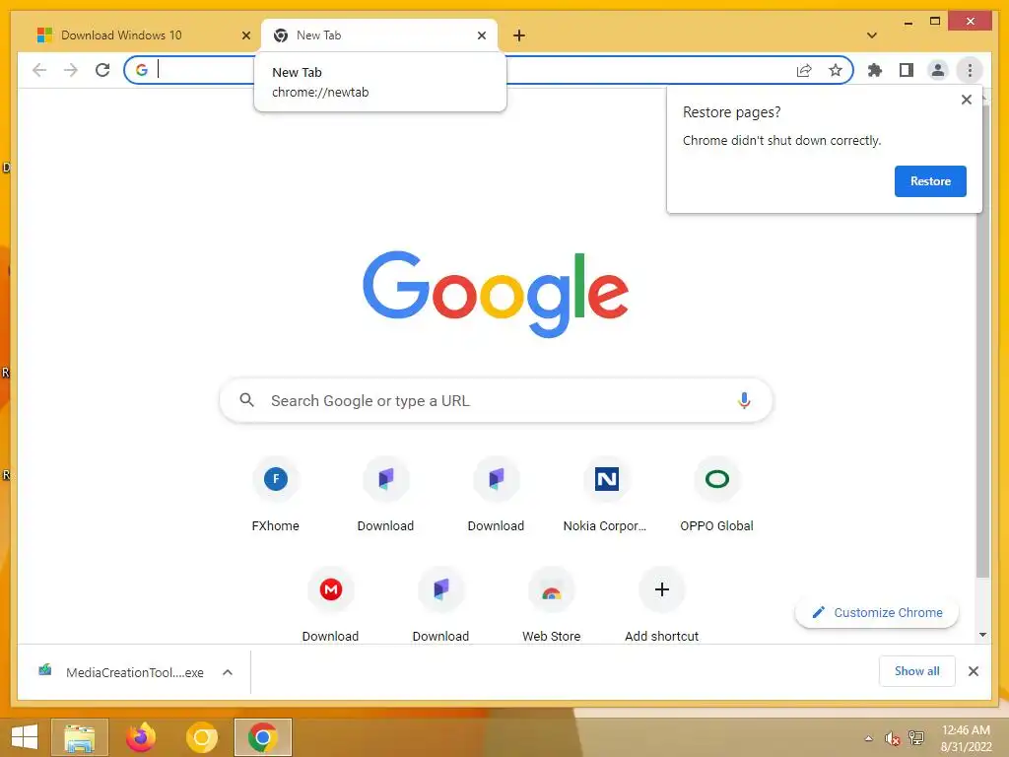Viewport: 1009px width, 757px height.
Task: Show hidden system tray icons
Action: [x=869, y=738]
